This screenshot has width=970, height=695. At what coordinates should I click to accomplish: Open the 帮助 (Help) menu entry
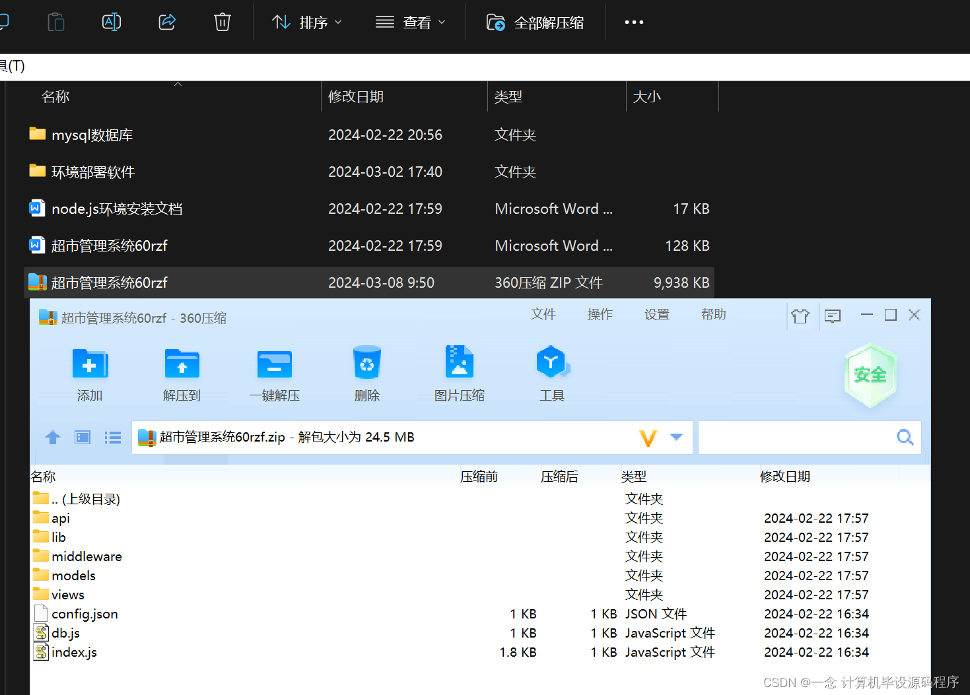pyautogui.click(x=713, y=314)
